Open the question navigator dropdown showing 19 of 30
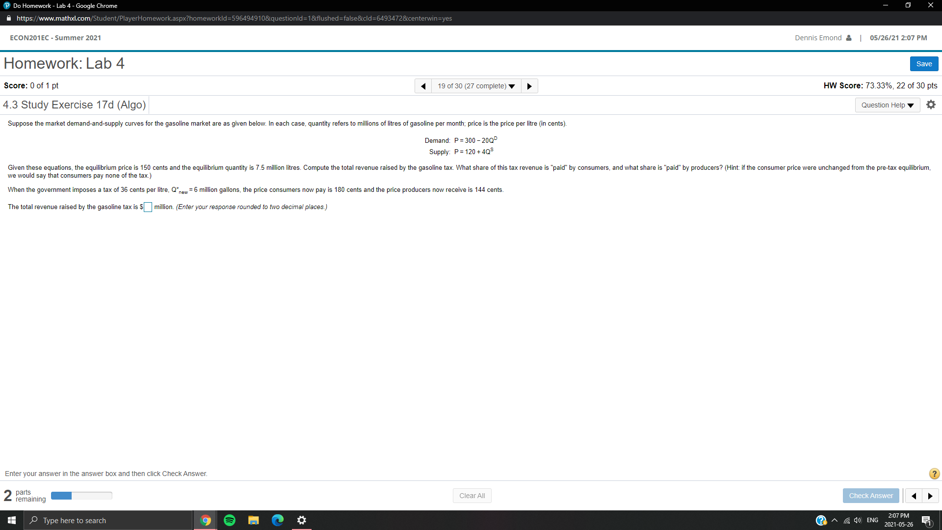Image resolution: width=942 pixels, height=530 pixels. 476,85
